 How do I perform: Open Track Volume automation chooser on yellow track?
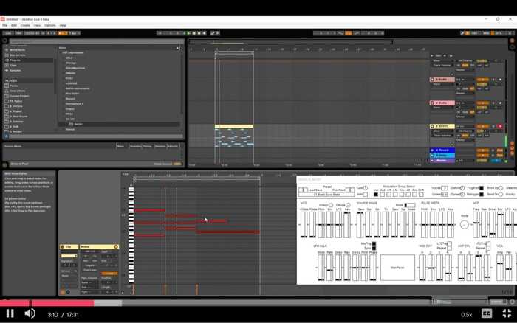442,136
